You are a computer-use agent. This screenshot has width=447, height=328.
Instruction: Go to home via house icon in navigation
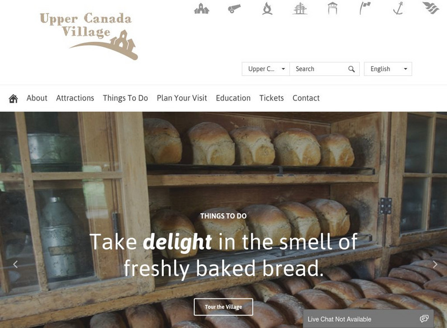tap(13, 99)
